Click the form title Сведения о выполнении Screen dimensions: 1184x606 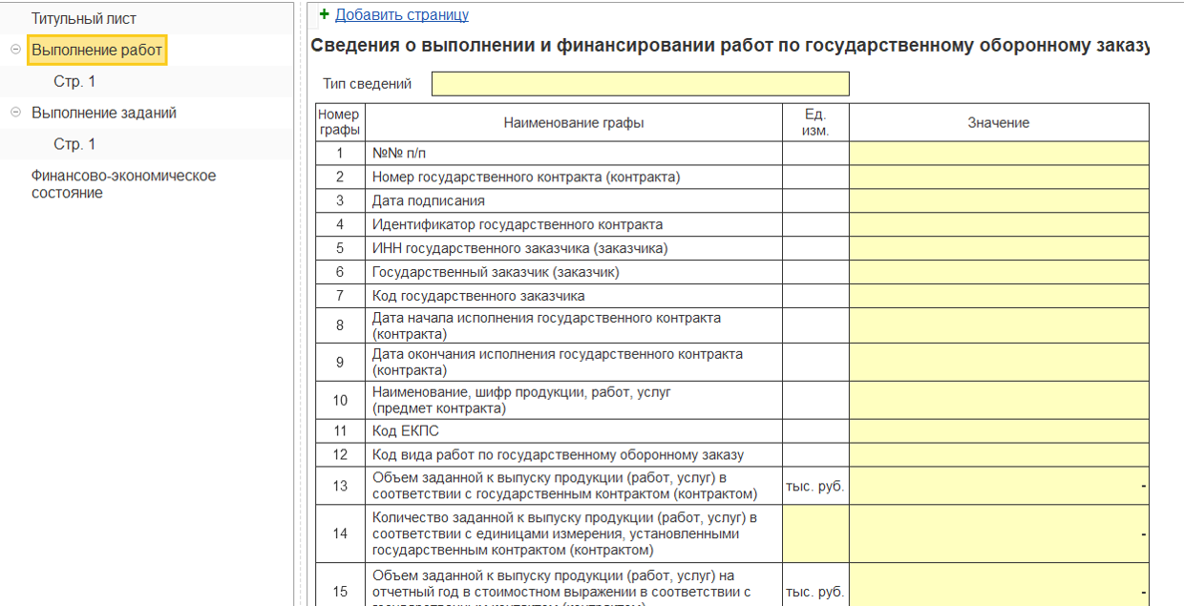point(729,46)
